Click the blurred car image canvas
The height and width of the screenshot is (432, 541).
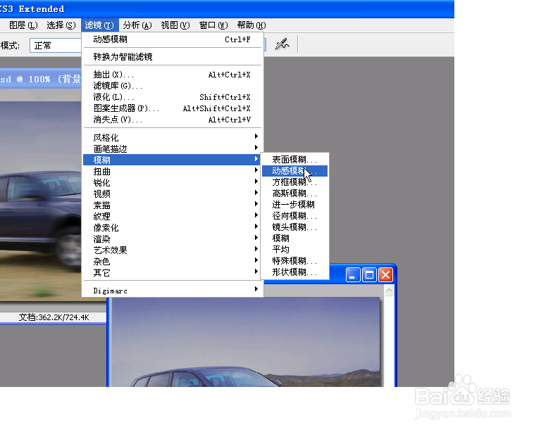tap(41, 200)
